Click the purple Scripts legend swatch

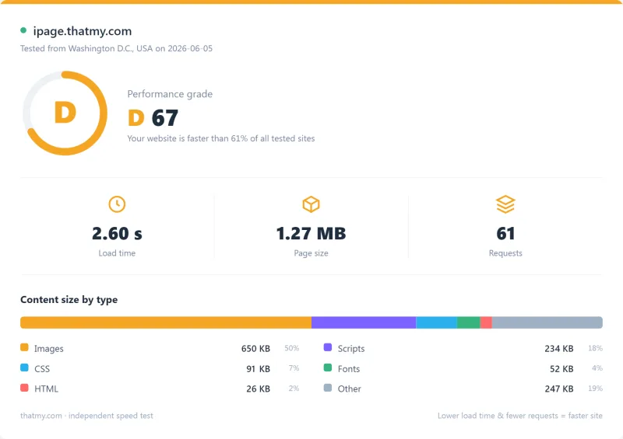pos(328,347)
